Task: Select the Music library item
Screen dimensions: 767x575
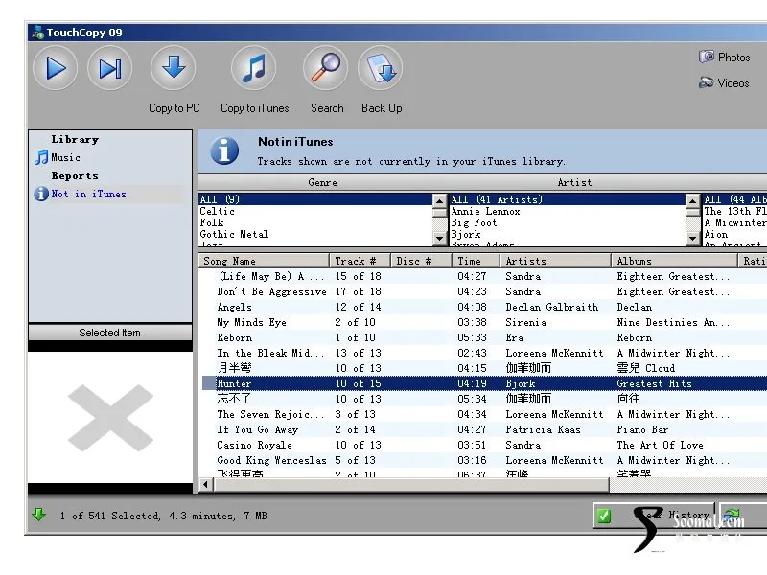Action: tap(58, 157)
